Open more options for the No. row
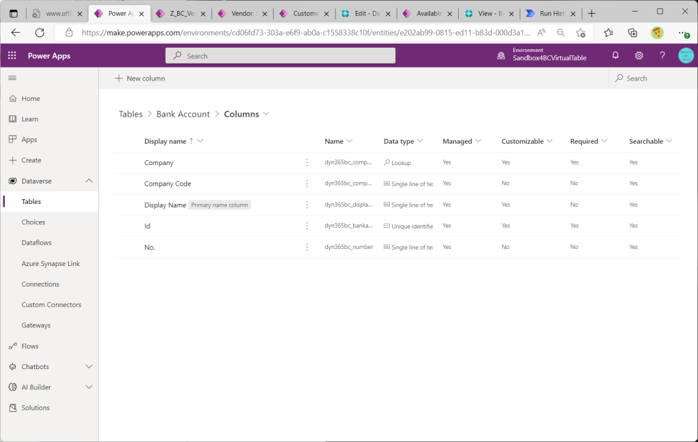Viewport: 698px width, 442px height. pyautogui.click(x=307, y=247)
